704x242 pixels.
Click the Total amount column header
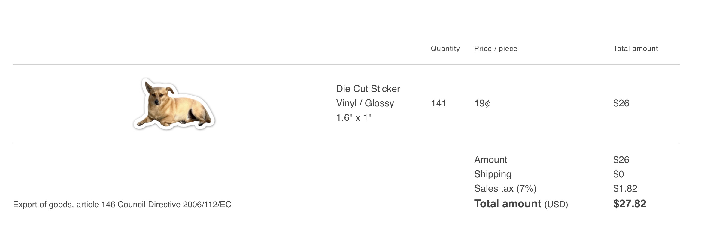635,49
